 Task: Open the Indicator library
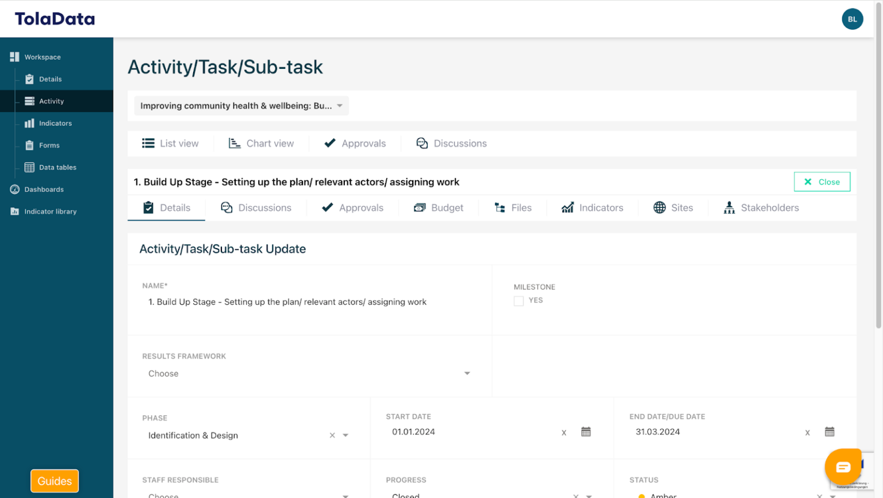coord(49,211)
